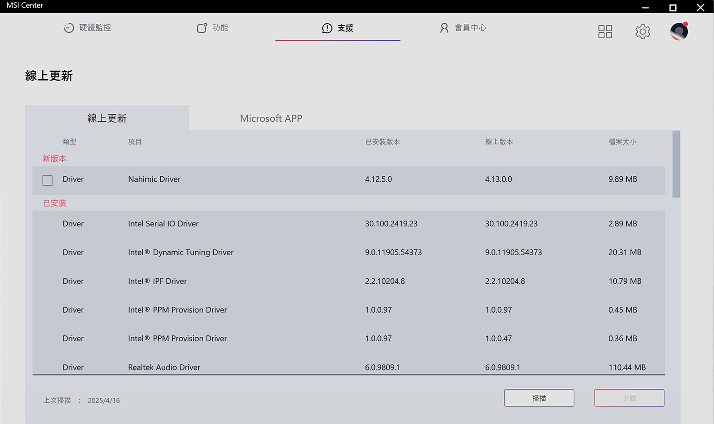Click the driver list scrollbar thumb

pos(676,164)
